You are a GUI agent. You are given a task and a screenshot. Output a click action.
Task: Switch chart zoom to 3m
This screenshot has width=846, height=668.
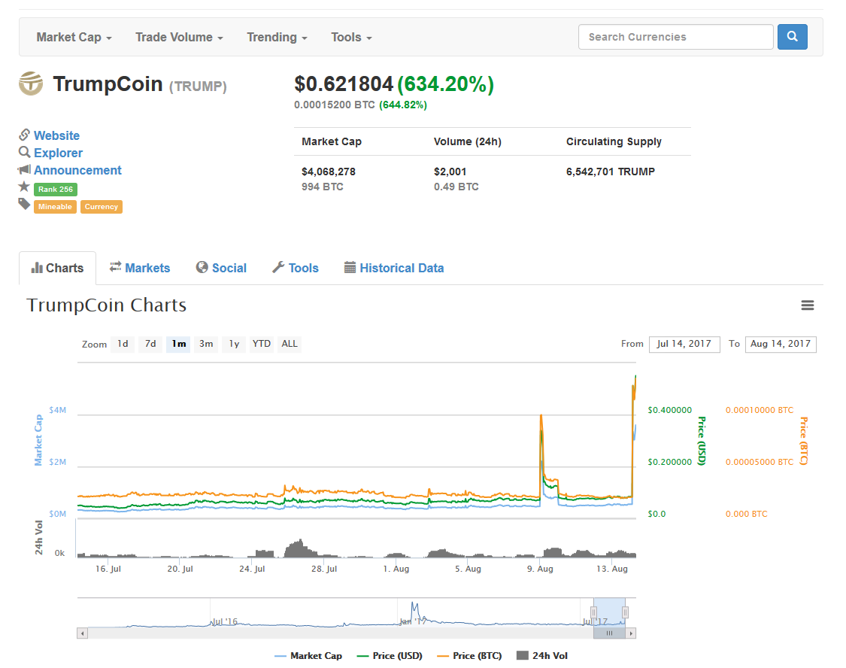click(206, 344)
